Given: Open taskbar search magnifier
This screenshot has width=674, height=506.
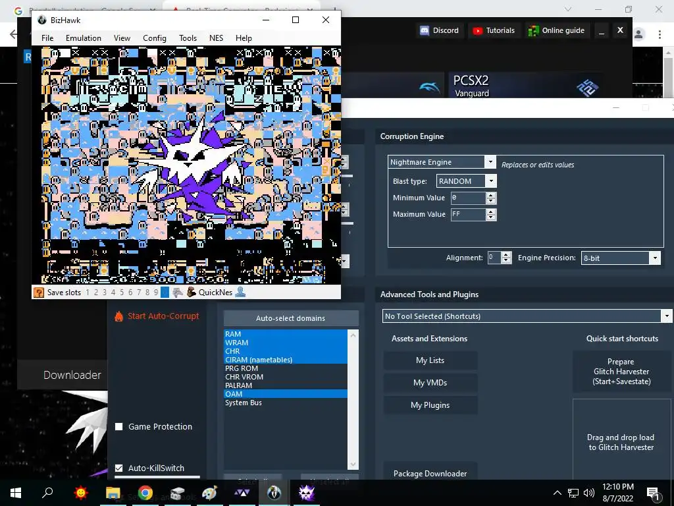Looking at the screenshot, I should tap(47, 493).
